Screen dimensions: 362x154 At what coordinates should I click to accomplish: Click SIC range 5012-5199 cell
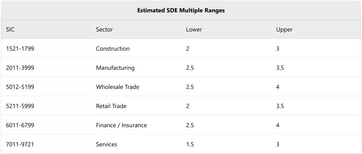[x=20, y=87]
